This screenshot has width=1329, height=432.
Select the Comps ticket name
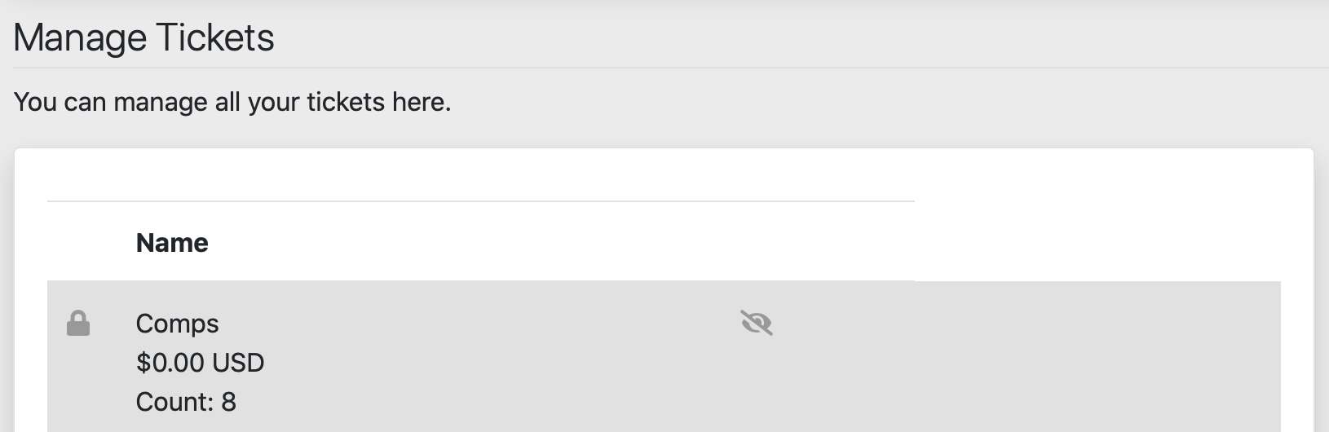[x=177, y=324]
